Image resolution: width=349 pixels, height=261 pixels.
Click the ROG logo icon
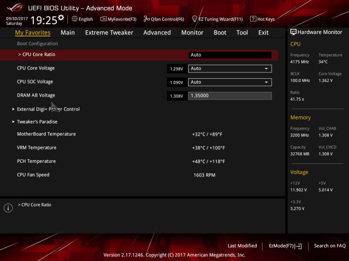pyautogui.click(x=15, y=8)
